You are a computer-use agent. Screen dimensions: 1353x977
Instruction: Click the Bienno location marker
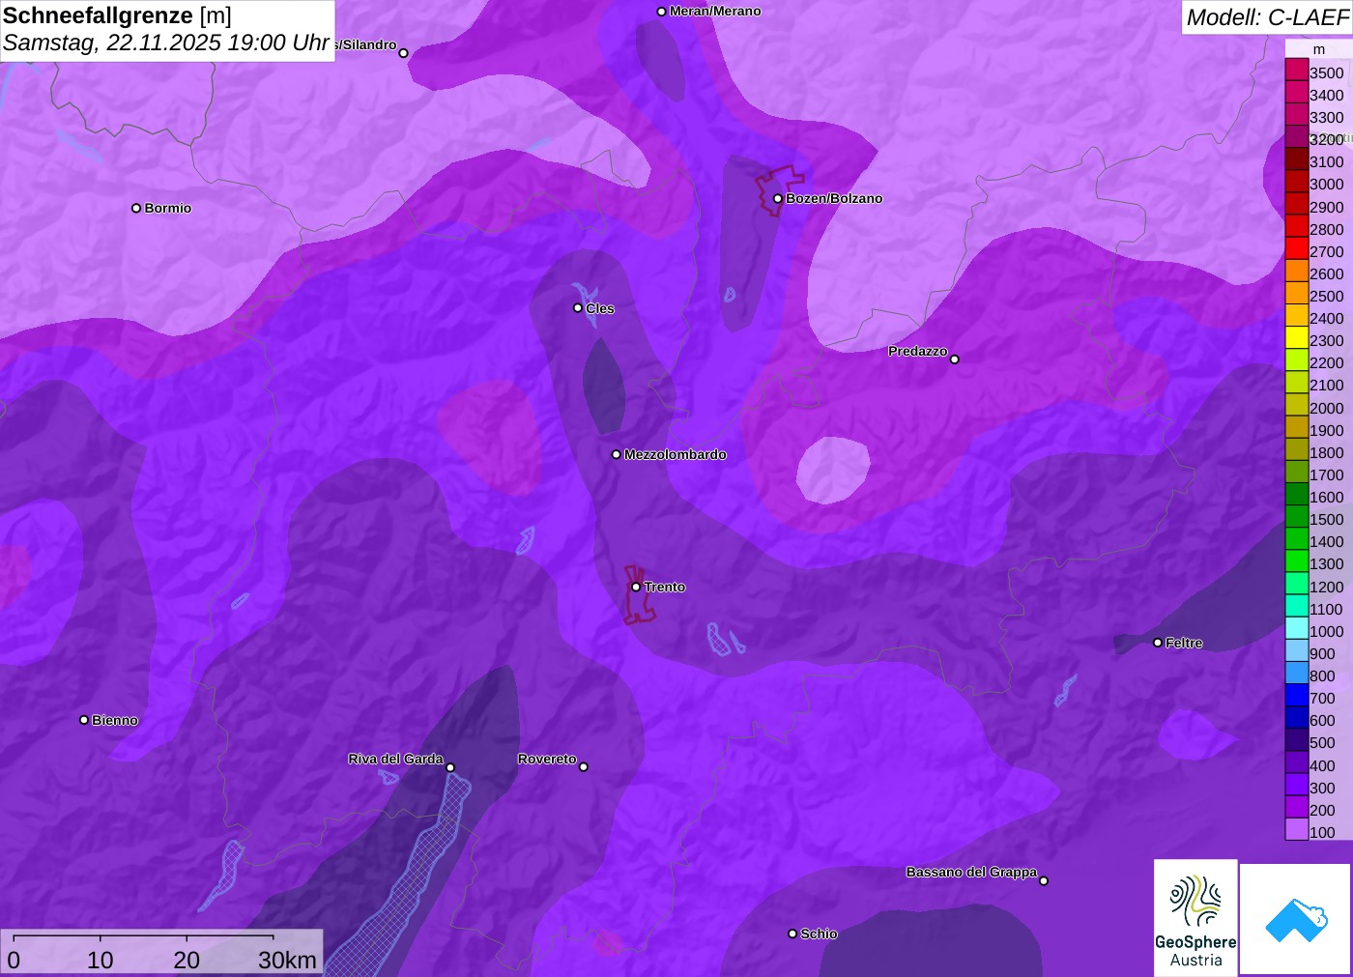(x=84, y=720)
